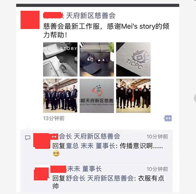View the black cap and sunglasses photo

[x=97, y=59]
